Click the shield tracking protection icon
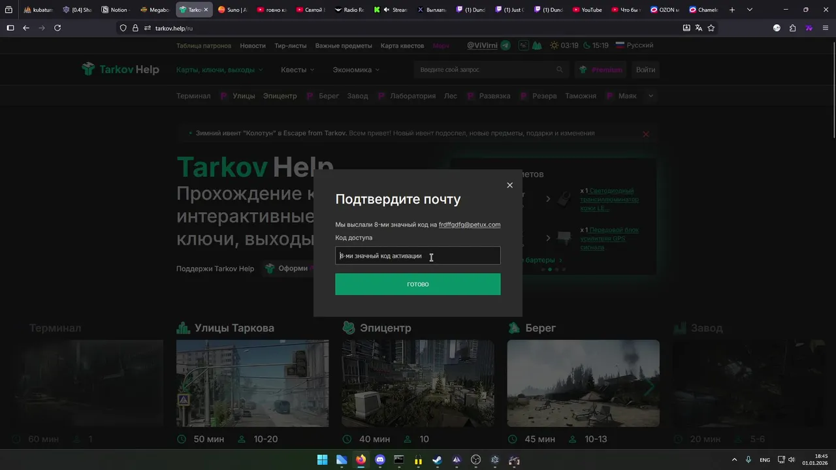This screenshot has height=470, width=836. pos(123,28)
